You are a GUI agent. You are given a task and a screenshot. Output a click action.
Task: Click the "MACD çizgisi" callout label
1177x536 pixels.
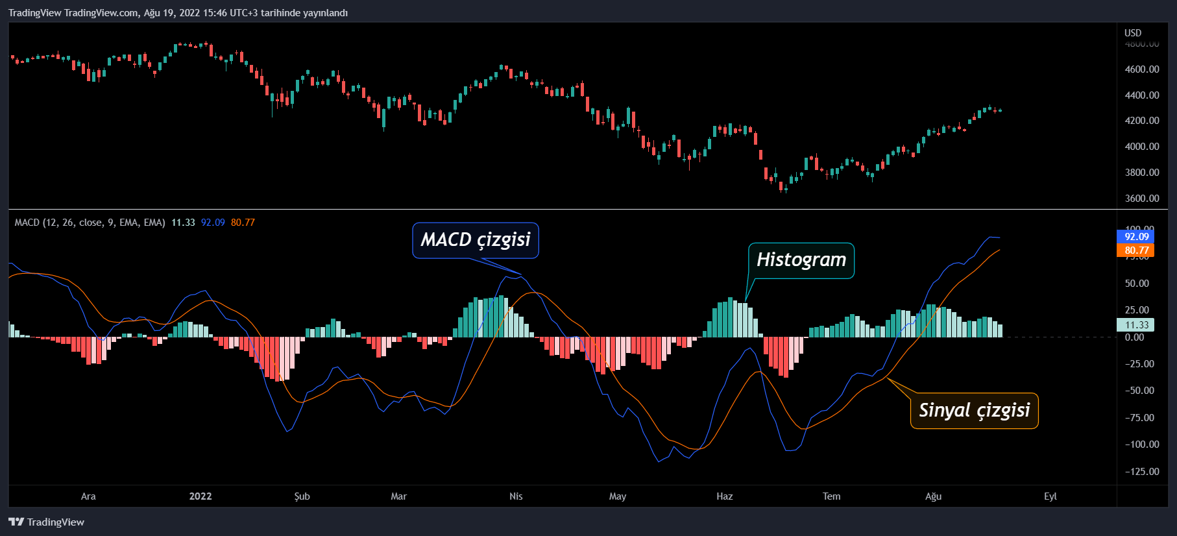(x=476, y=240)
